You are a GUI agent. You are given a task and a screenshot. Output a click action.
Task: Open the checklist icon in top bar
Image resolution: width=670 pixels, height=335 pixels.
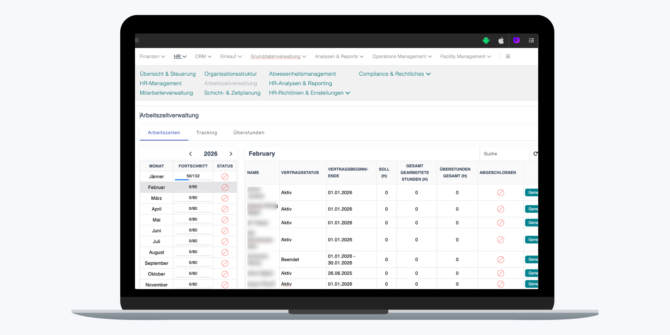(531, 41)
